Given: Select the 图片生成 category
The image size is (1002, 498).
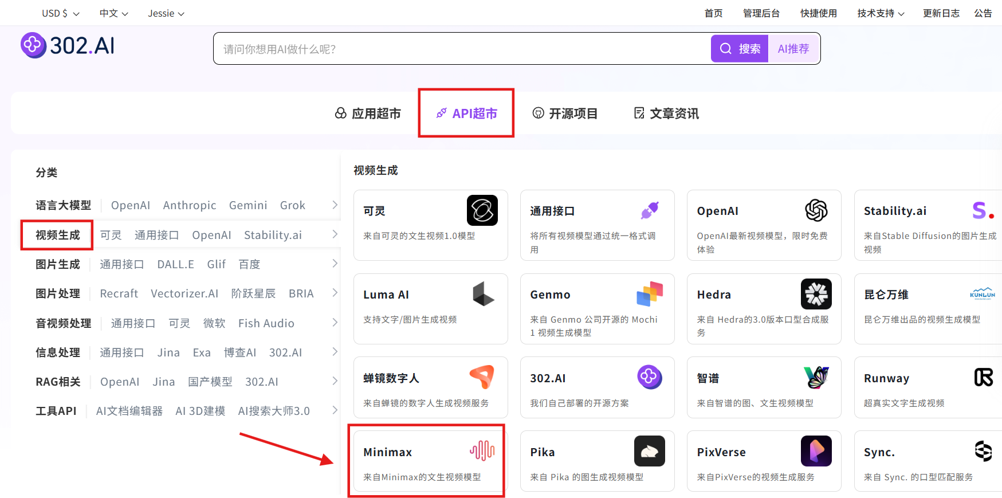Looking at the screenshot, I should [x=58, y=264].
